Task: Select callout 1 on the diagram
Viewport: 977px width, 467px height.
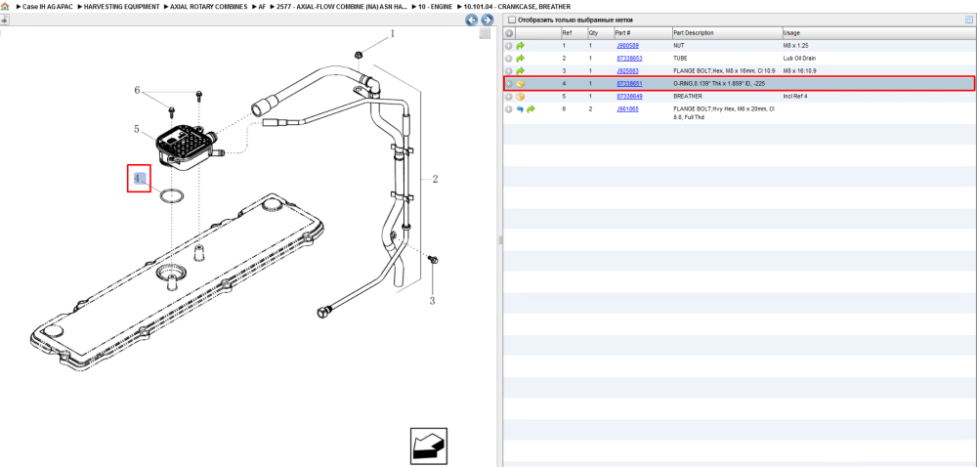Action: 393,35
